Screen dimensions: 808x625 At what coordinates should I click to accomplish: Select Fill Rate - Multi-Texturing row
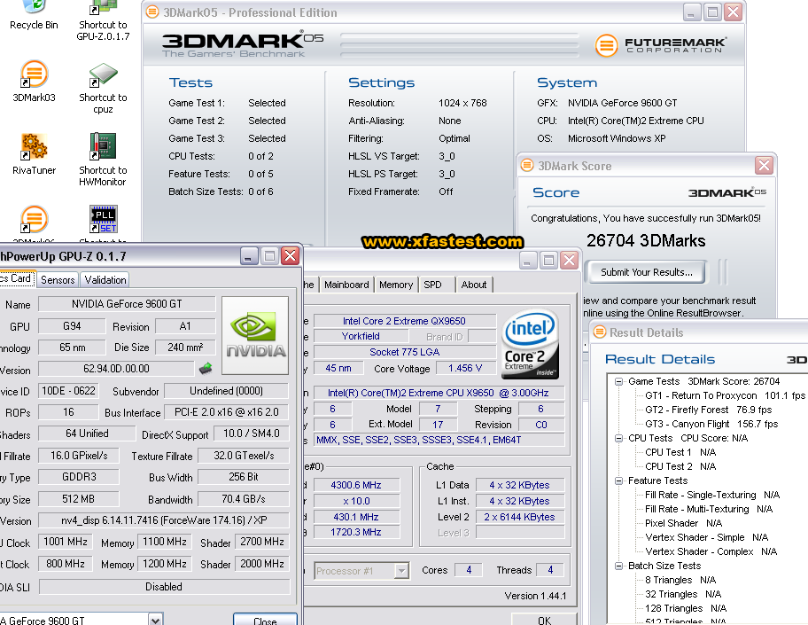709,509
